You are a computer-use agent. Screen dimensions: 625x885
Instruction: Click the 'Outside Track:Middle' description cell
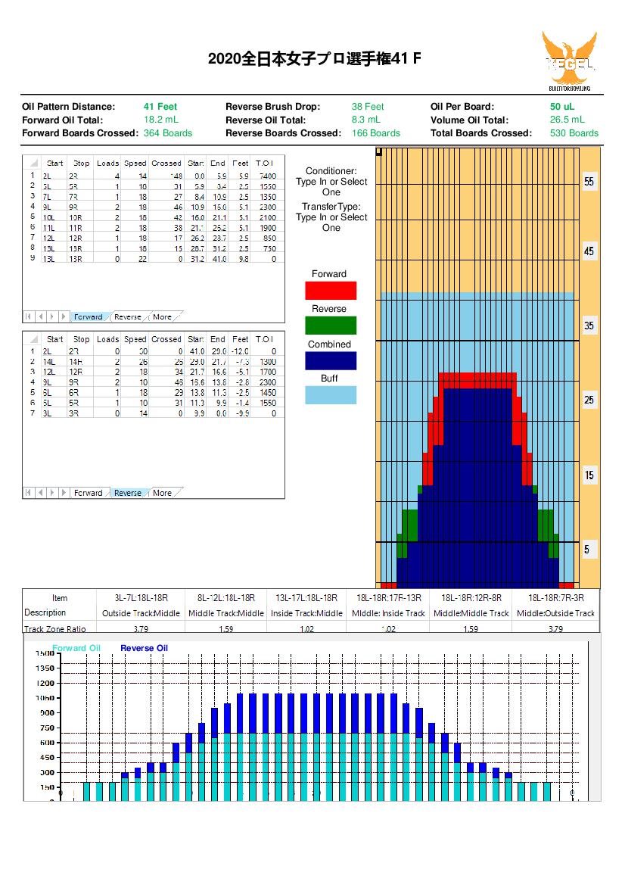(141, 613)
